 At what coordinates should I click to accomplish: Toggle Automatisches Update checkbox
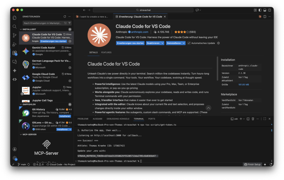click(x=189, y=43)
